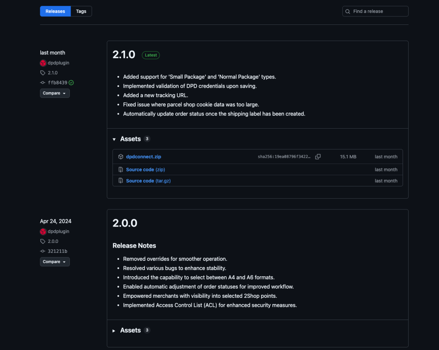Expand the Assets section of release 2.0.0

pyautogui.click(x=114, y=330)
